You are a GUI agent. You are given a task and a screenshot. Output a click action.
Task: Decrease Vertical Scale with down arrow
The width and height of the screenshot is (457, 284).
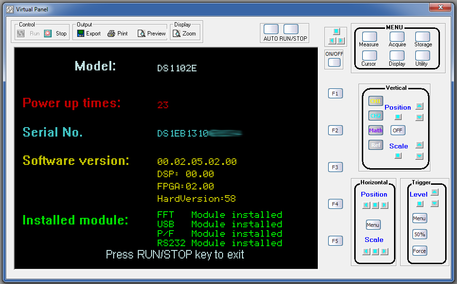click(420, 156)
